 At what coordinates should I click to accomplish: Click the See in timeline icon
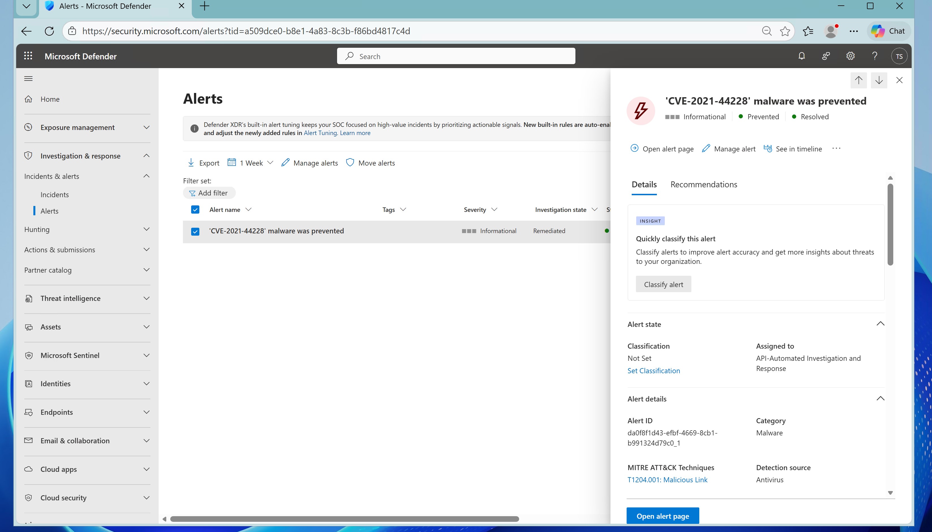click(x=768, y=149)
